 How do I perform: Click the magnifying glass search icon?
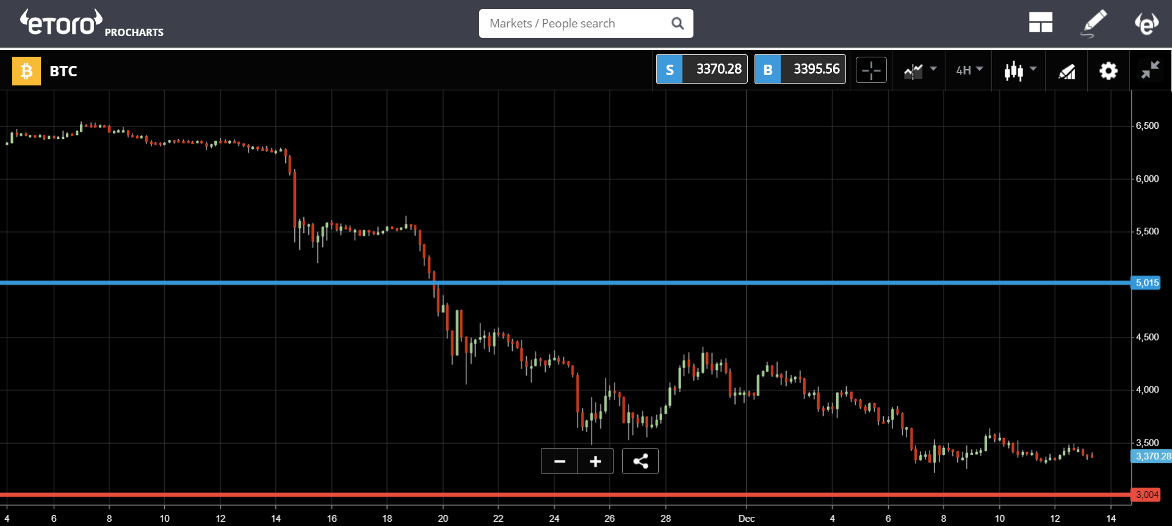pos(677,23)
